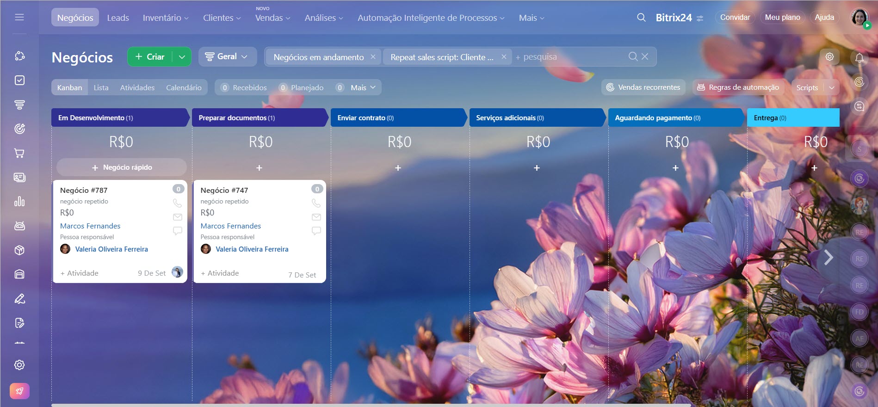The image size is (878, 407).
Task: Click email icon on Negócio #747 card
Action: pyautogui.click(x=316, y=217)
